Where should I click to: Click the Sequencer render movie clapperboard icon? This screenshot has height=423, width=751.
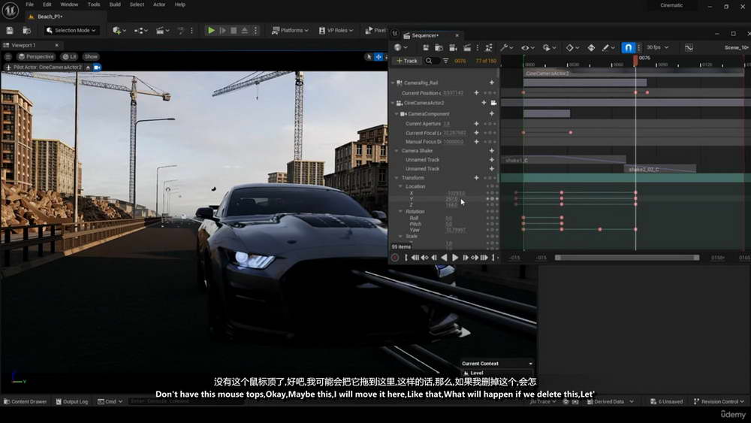[467, 47]
